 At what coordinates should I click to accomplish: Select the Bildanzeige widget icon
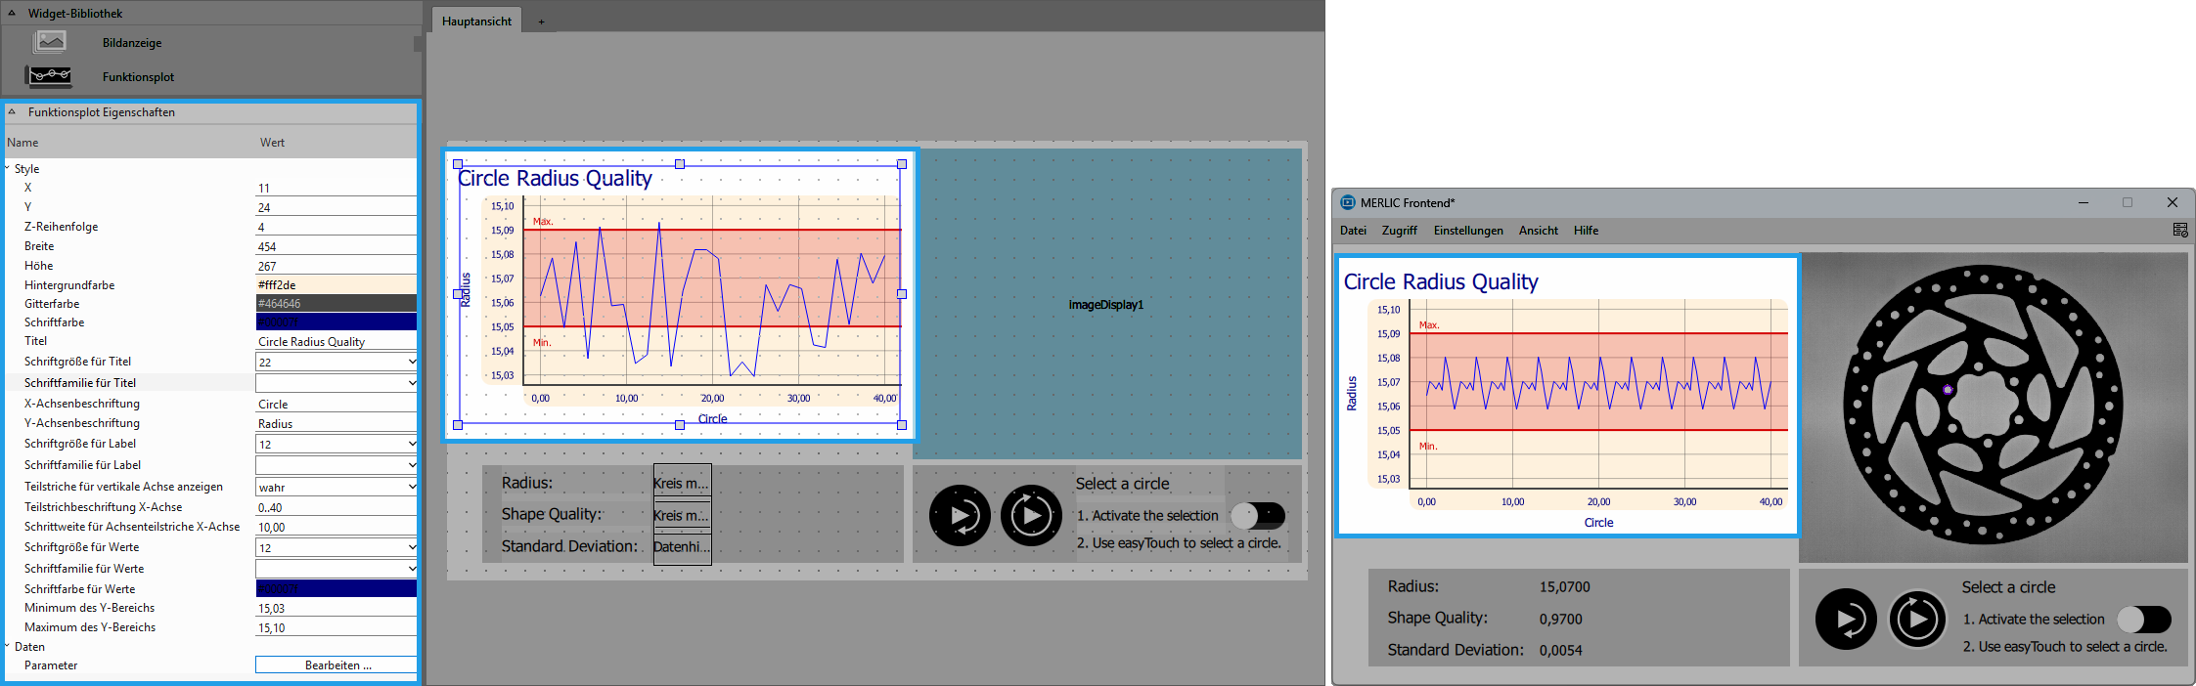pyautogui.click(x=50, y=42)
